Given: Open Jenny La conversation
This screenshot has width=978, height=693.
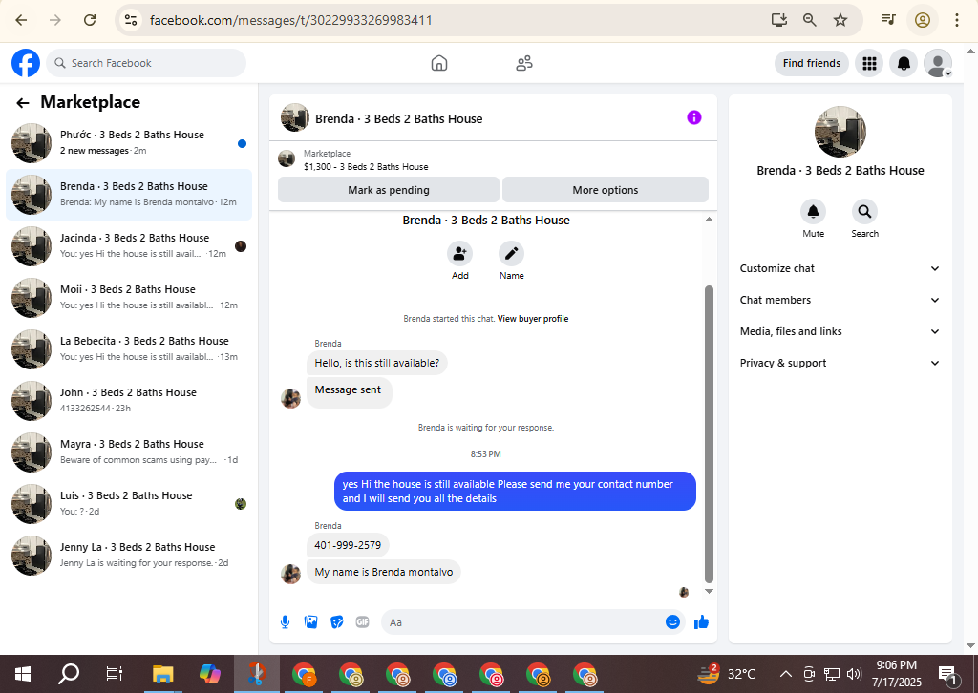Looking at the screenshot, I should (129, 556).
